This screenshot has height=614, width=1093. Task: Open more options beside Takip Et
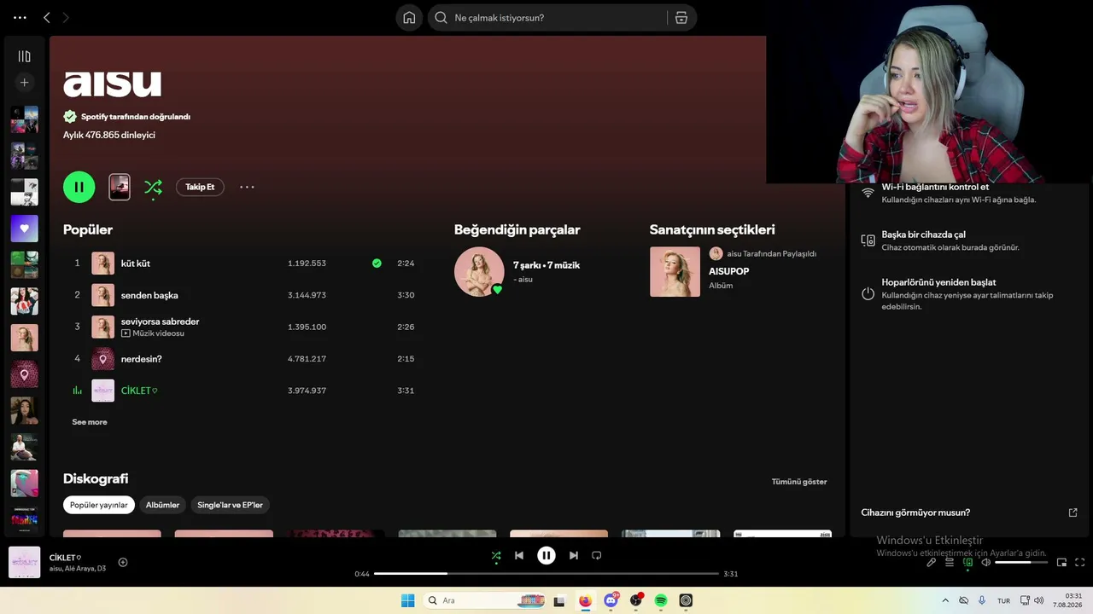(x=247, y=187)
